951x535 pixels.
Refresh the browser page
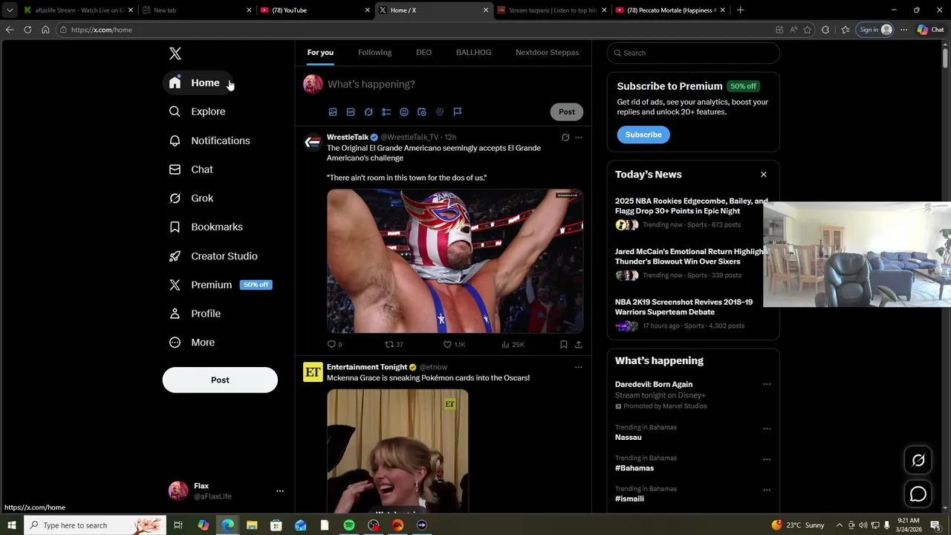point(27,30)
